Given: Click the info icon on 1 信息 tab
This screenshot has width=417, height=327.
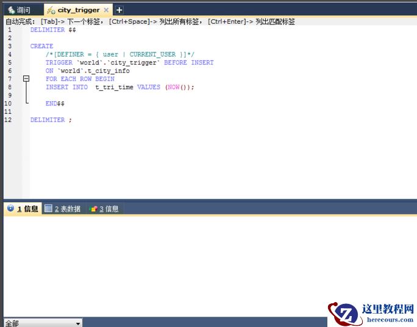Looking at the screenshot, I should [10, 208].
